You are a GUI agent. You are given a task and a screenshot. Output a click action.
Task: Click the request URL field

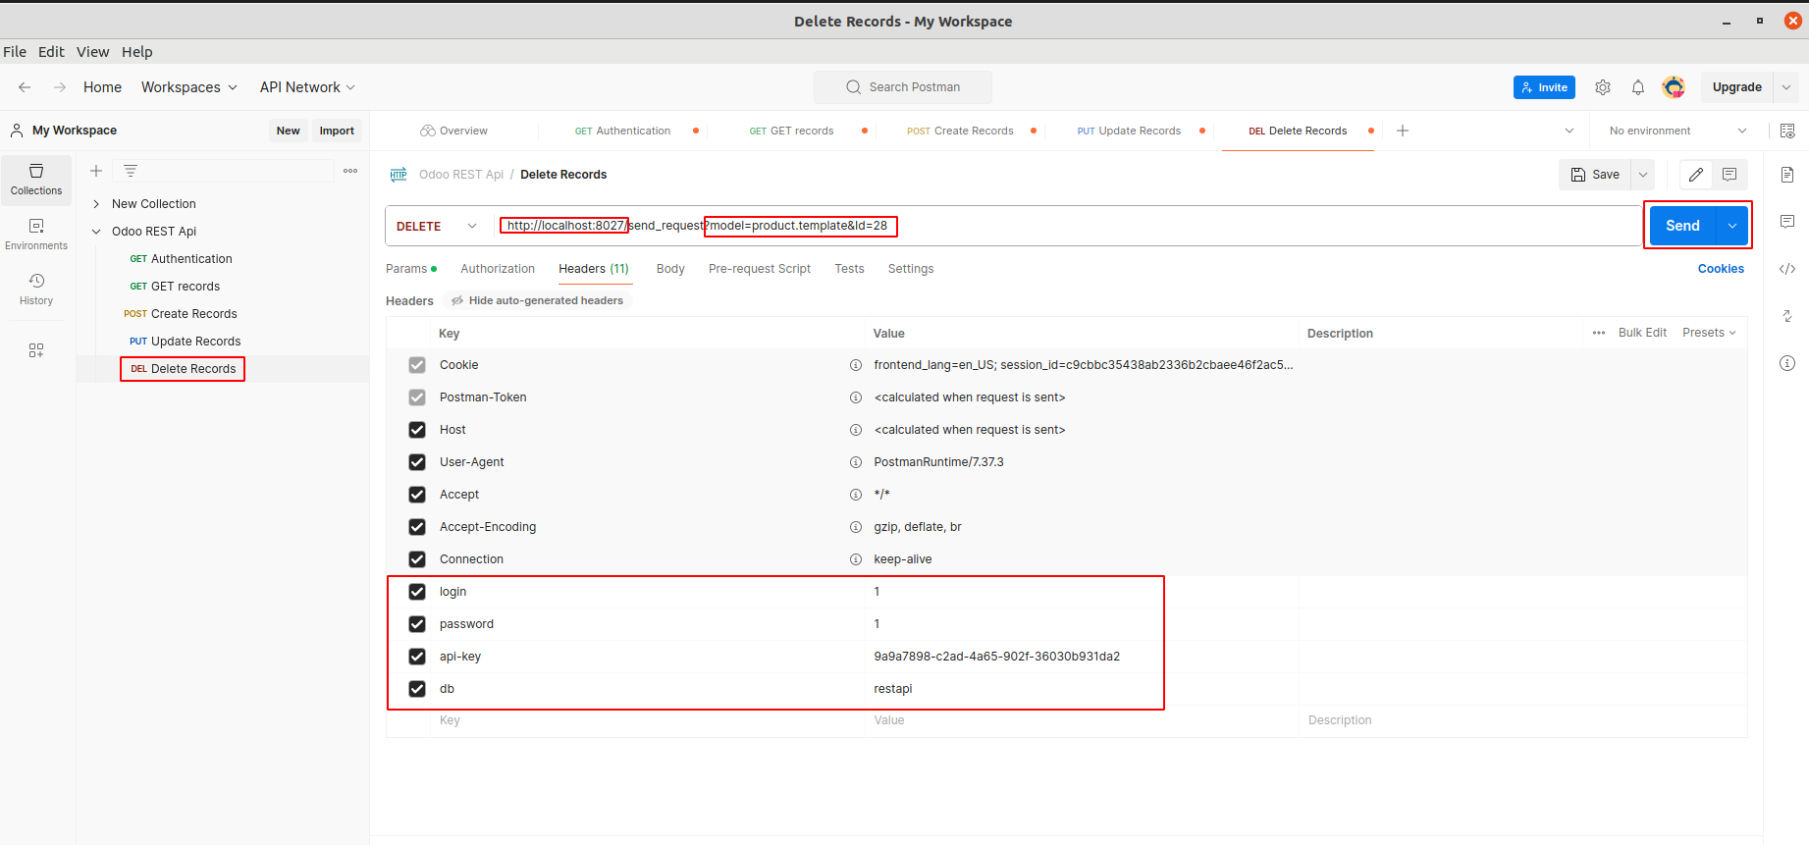[x=1069, y=226]
